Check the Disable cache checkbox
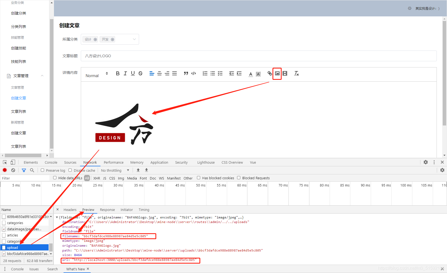The width and height of the screenshot is (447, 273). [x=70, y=170]
